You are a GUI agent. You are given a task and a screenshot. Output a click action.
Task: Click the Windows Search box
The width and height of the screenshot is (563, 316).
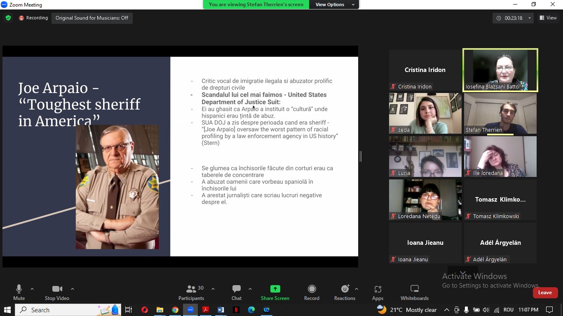[68, 310]
